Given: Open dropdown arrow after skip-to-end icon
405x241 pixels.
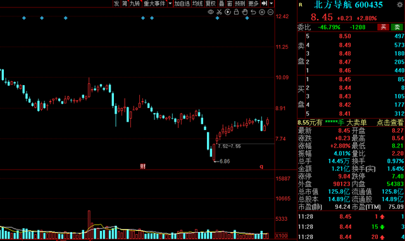Looking at the screenshot, I should pyautogui.click(x=271, y=3).
